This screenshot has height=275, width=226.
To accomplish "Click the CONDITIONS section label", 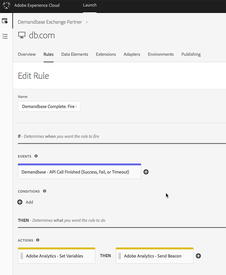I will (x=29, y=191).
